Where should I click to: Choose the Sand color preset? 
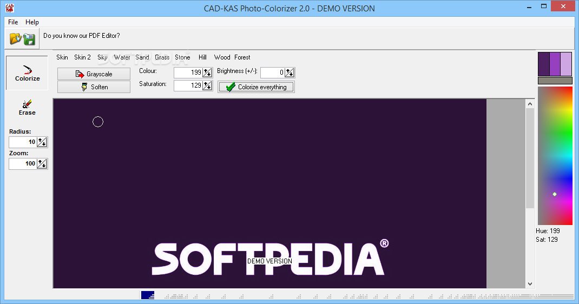(x=142, y=57)
